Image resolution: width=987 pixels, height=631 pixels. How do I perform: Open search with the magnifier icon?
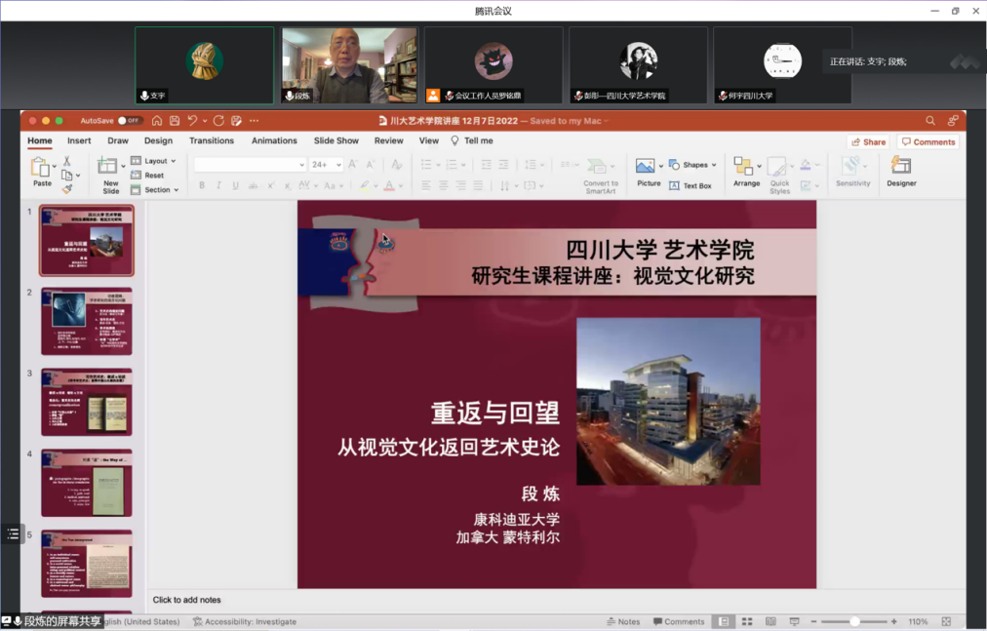(930, 121)
